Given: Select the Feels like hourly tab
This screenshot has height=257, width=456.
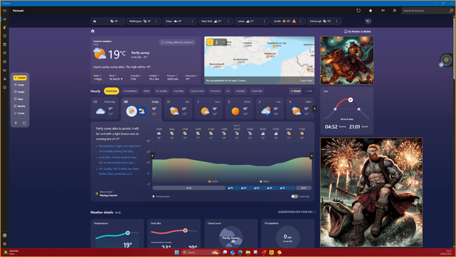Looking at the screenshot, I should click(256, 91).
